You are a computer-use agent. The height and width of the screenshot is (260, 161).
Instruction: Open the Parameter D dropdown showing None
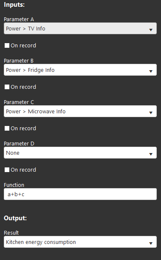click(80, 153)
